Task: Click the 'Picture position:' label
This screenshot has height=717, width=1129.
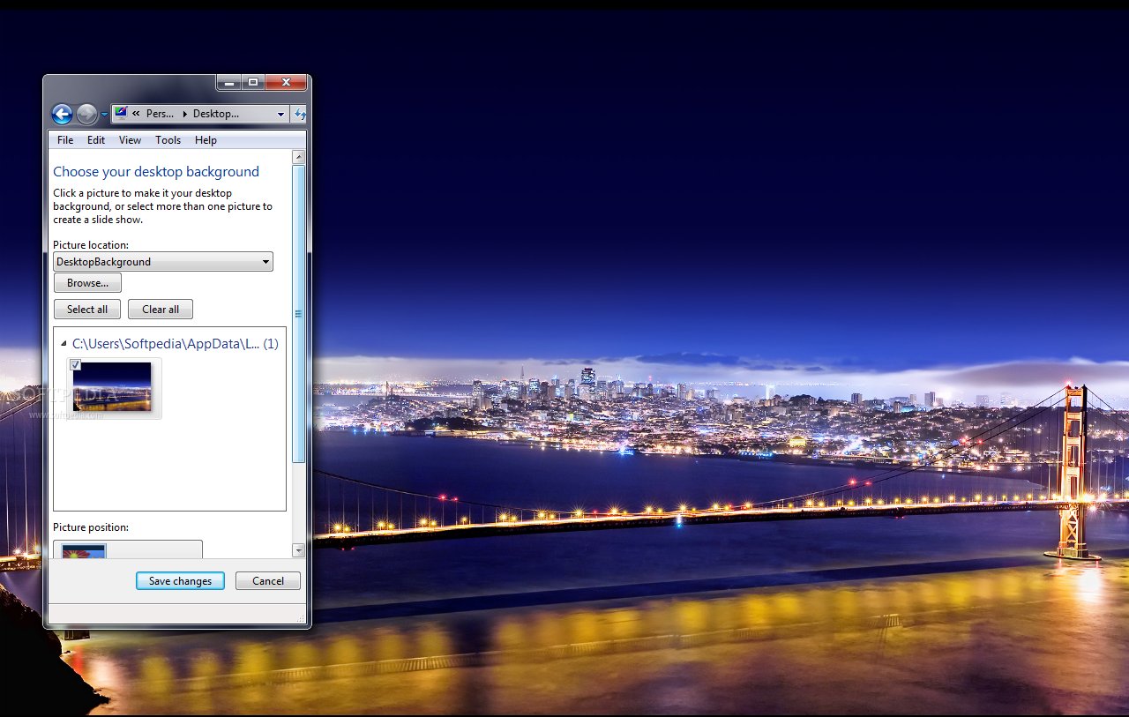Action: coord(91,527)
